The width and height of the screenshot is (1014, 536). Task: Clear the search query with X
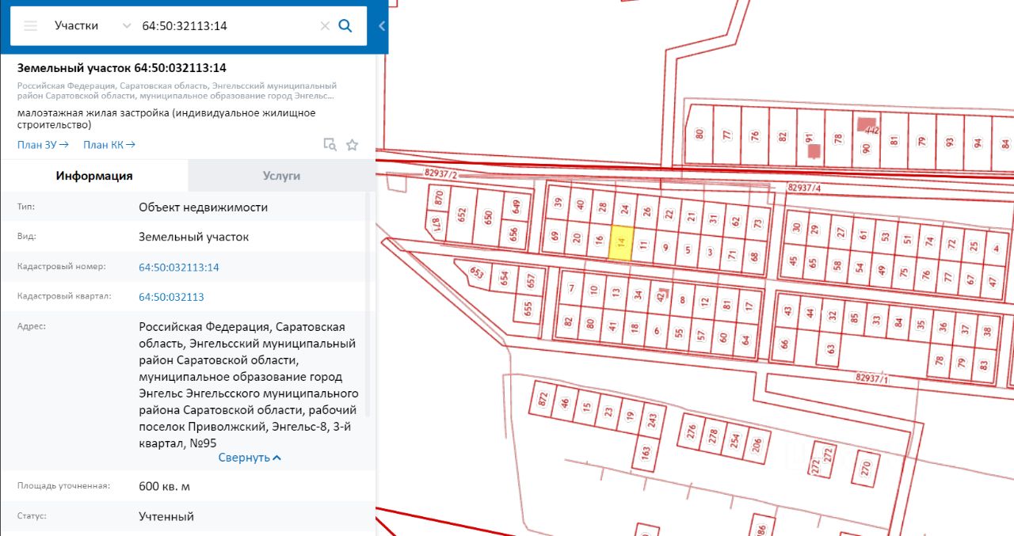click(x=325, y=25)
